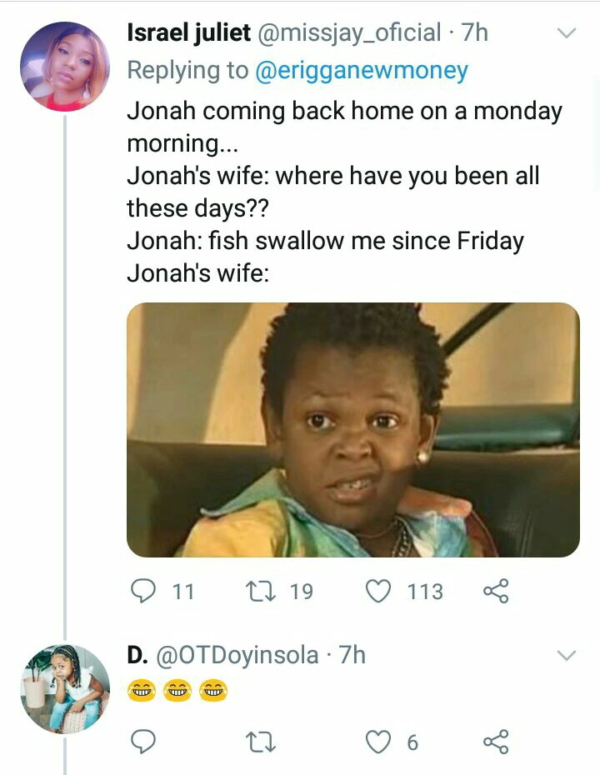600x775 pixels.
Task: Reply to D.'s emoji tweet
Action: click(x=145, y=742)
